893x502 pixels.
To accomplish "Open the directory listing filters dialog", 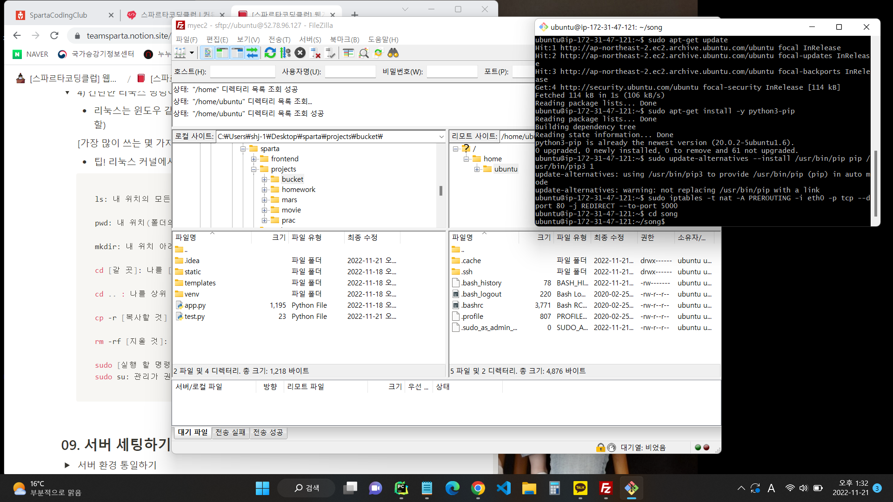I will click(x=348, y=53).
